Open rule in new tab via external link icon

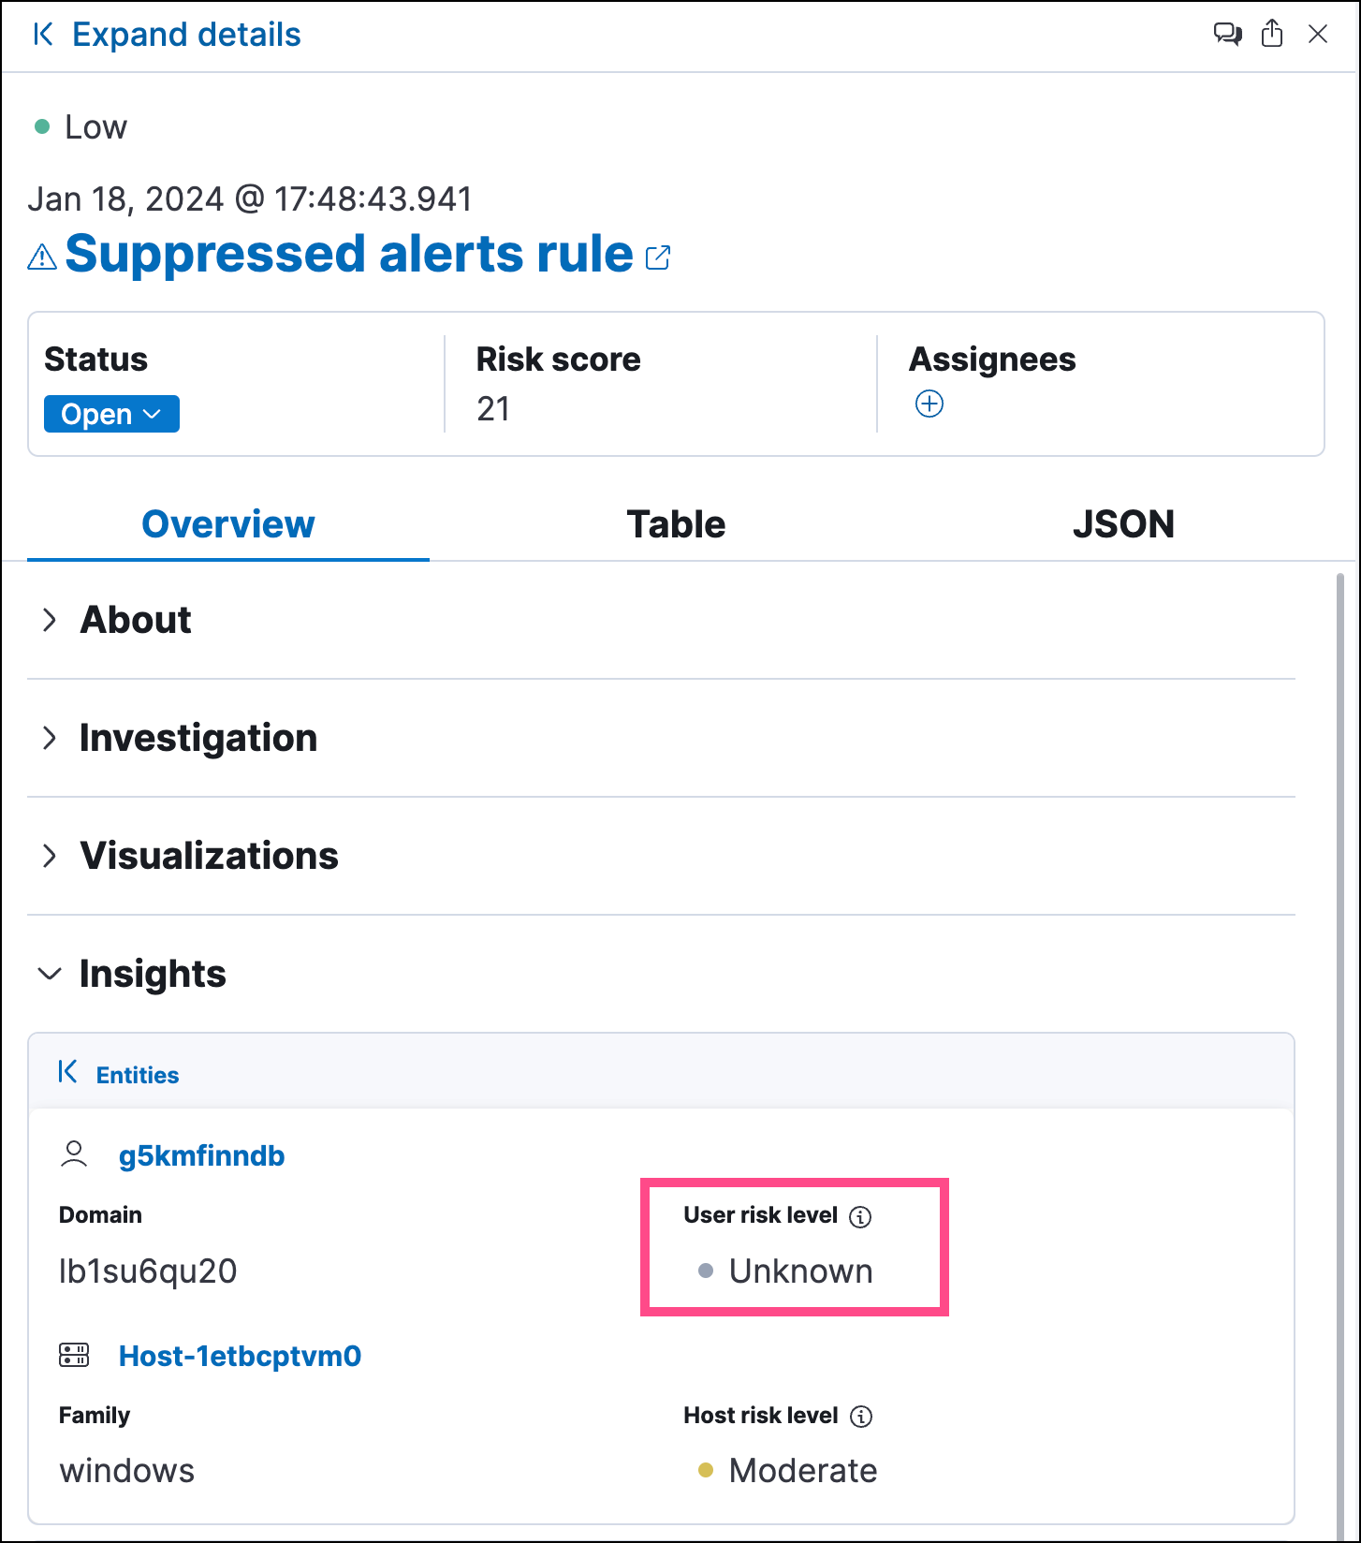(x=658, y=257)
